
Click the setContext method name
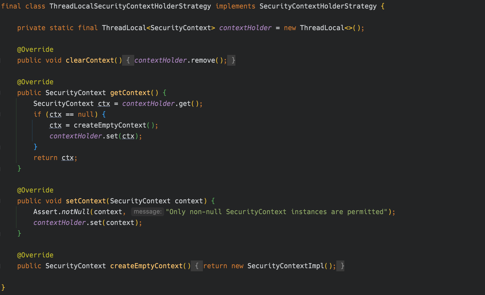point(86,201)
